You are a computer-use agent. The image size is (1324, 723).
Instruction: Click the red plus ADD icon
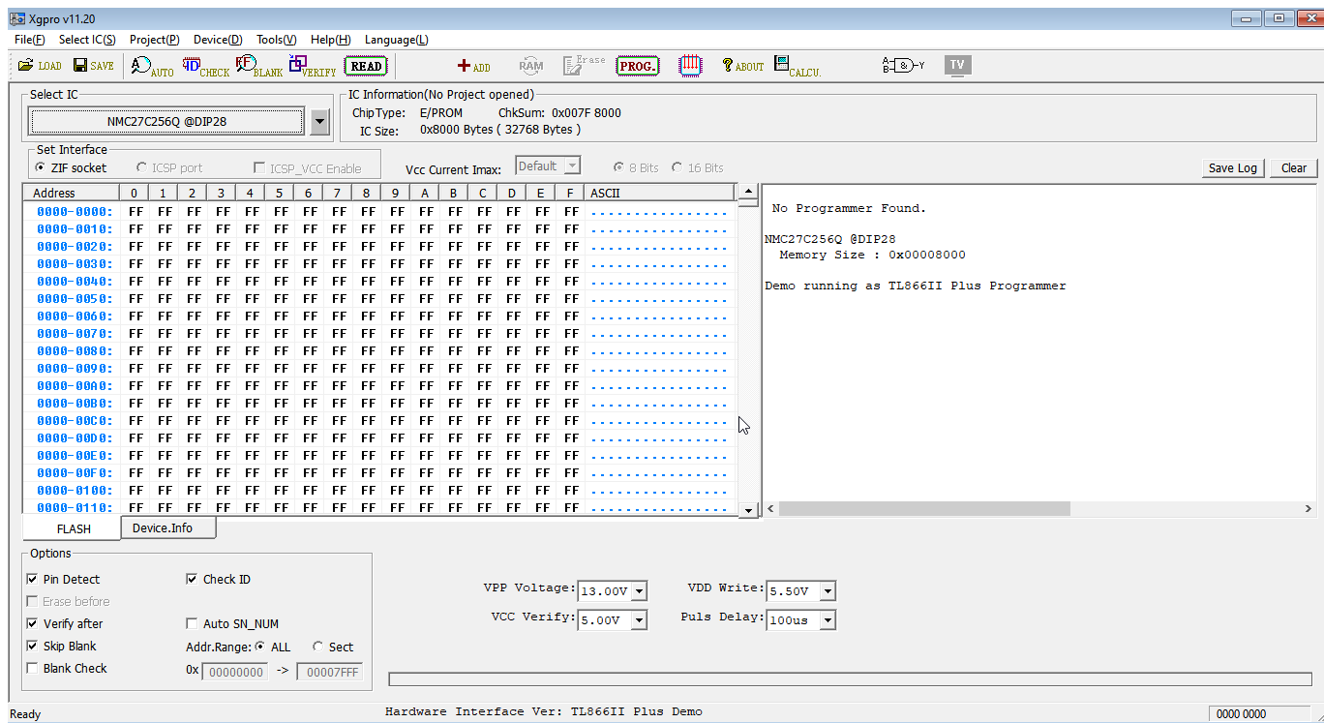tap(474, 66)
